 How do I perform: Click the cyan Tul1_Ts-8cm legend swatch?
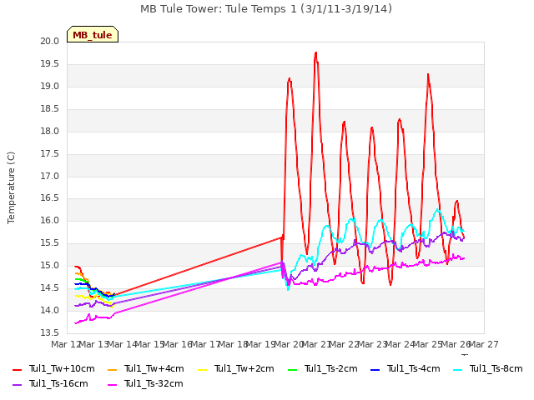click(458, 370)
